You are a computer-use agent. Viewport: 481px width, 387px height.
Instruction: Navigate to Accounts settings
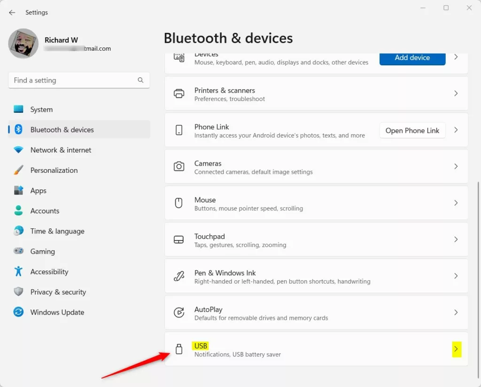[x=79, y=211]
